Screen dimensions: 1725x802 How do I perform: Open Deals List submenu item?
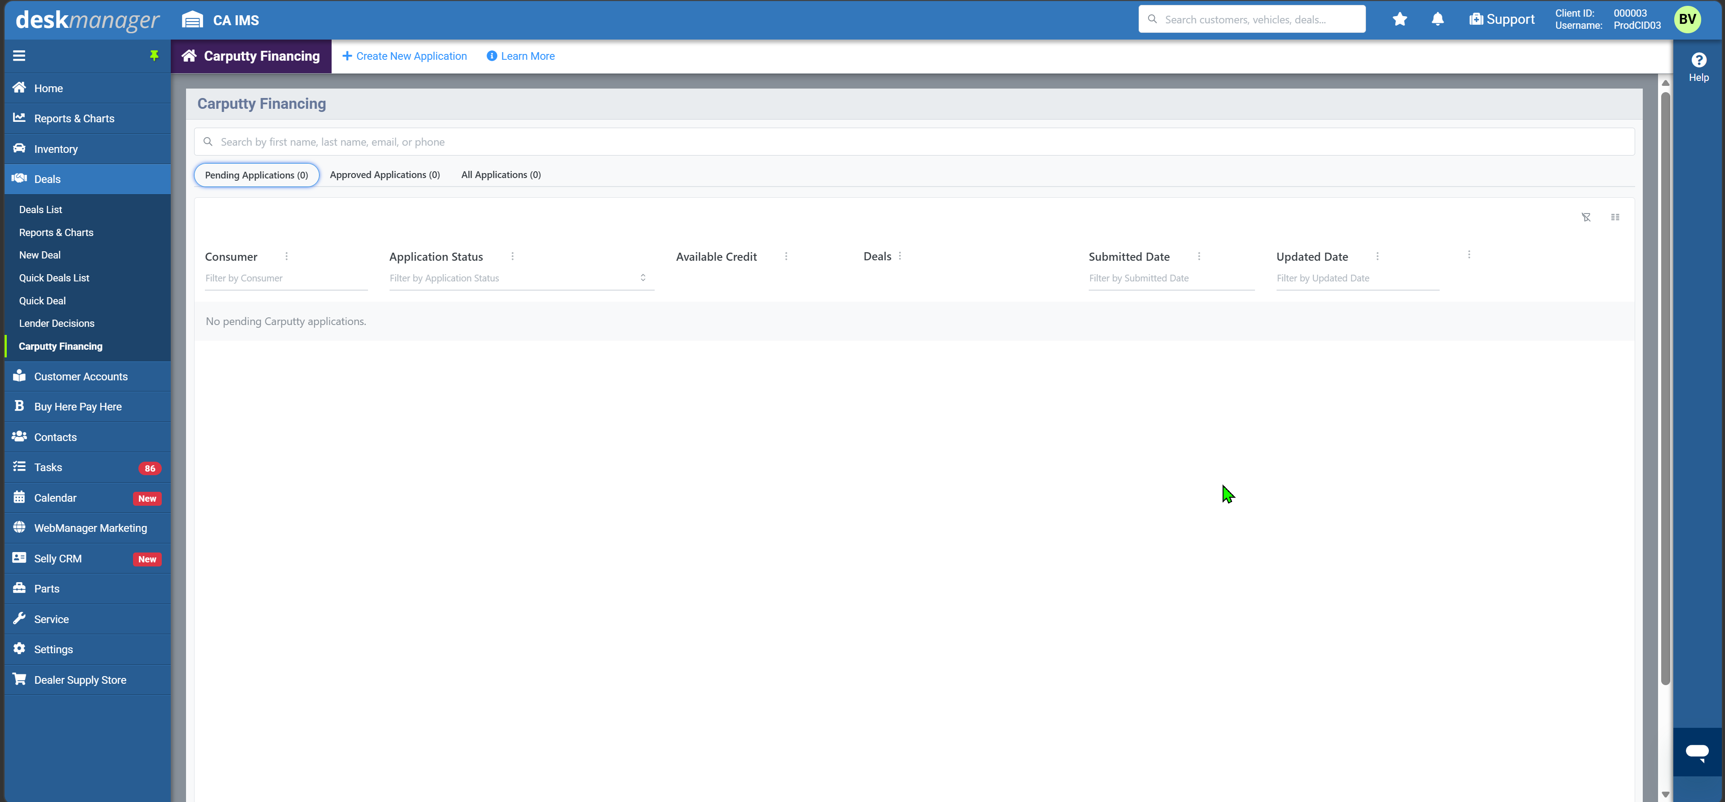[40, 209]
